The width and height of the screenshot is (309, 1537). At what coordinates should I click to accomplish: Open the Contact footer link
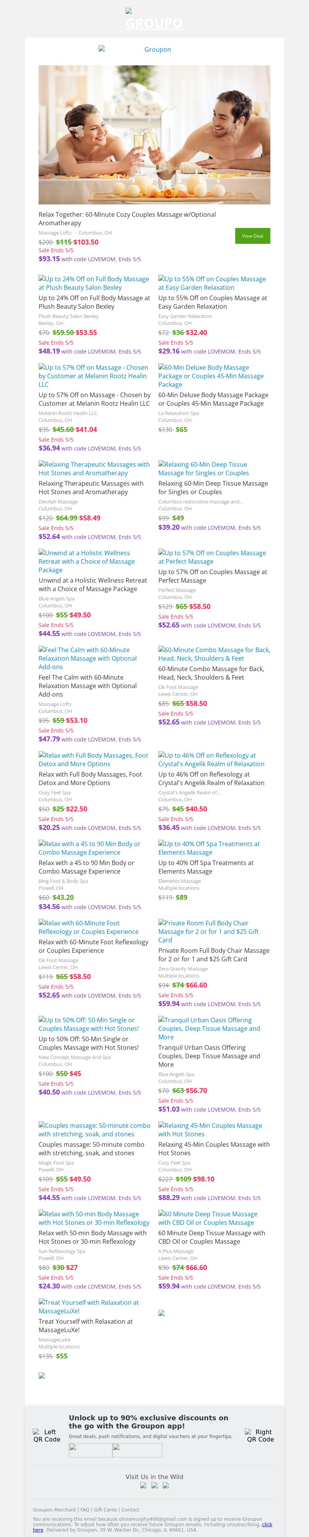click(x=130, y=1510)
